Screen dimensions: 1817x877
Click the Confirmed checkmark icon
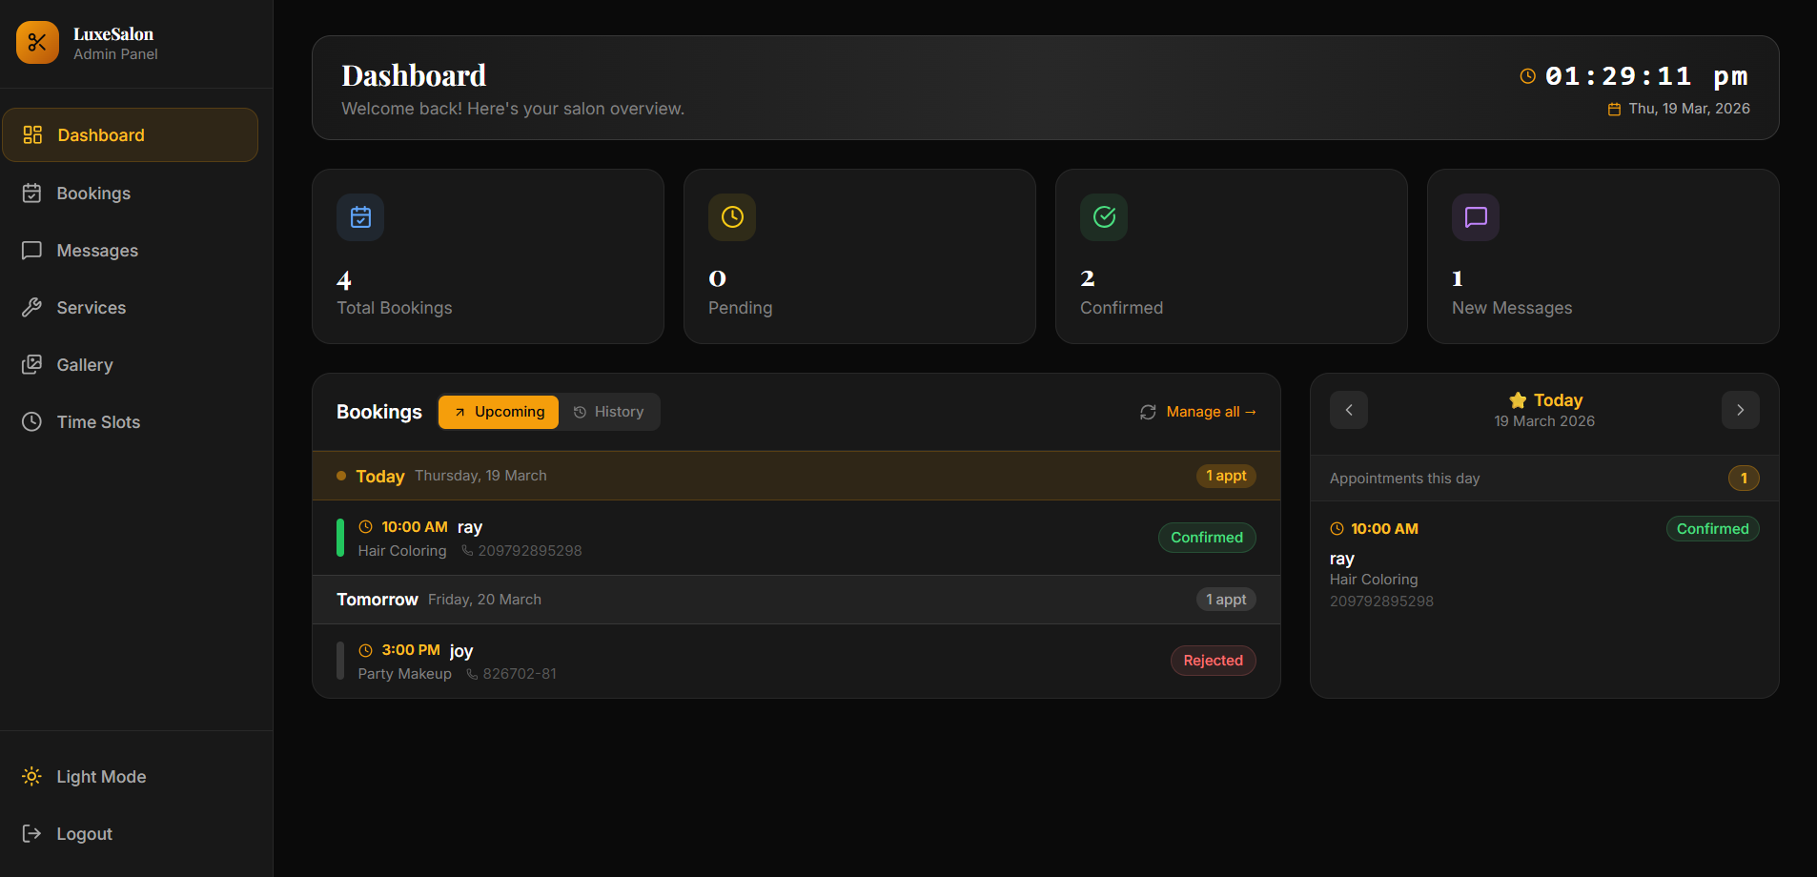[x=1104, y=217]
